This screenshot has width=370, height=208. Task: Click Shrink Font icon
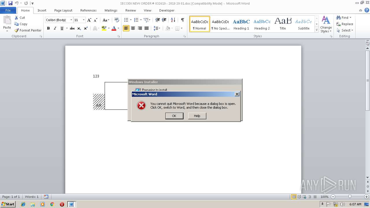[x=96, y=20]
